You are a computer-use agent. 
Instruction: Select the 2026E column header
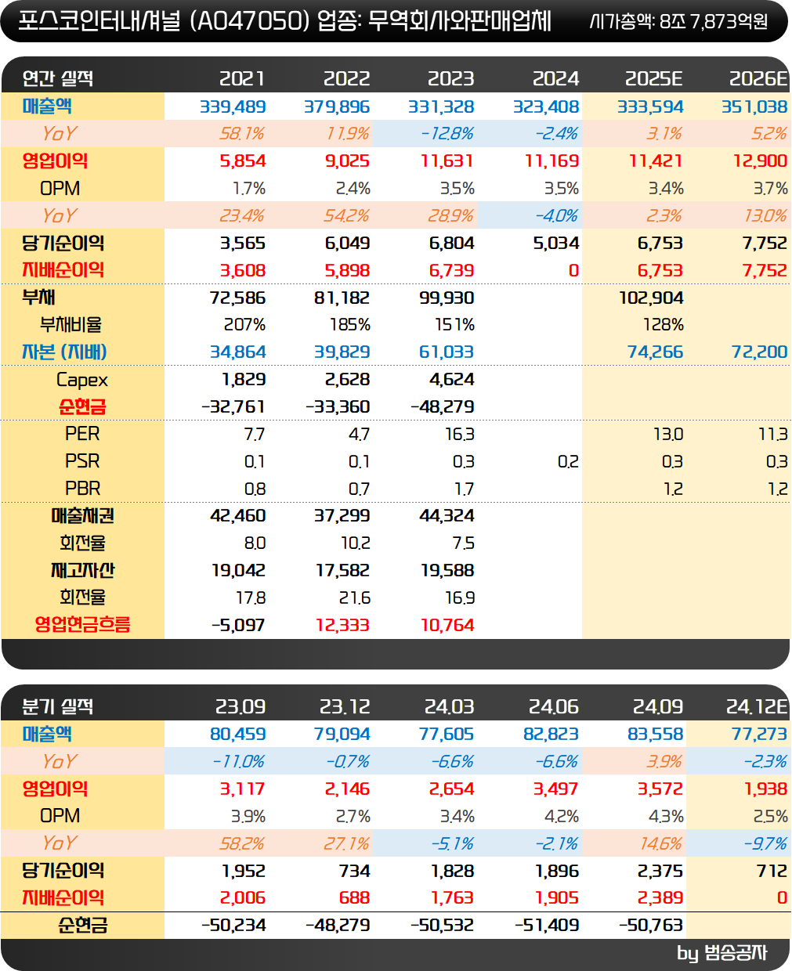[x=758, y=78]
